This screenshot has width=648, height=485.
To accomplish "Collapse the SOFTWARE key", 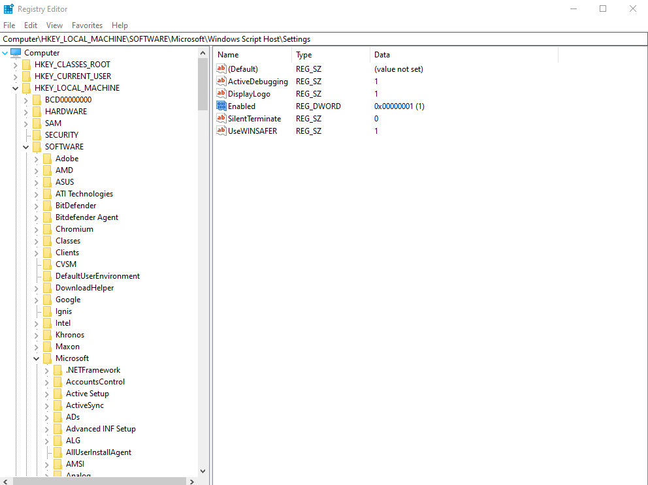I will pyautogui.click(x=26, y=147).
